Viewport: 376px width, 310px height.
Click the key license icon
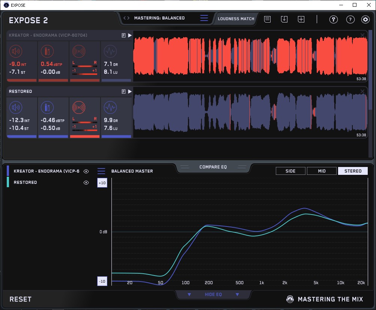[333, 20]
